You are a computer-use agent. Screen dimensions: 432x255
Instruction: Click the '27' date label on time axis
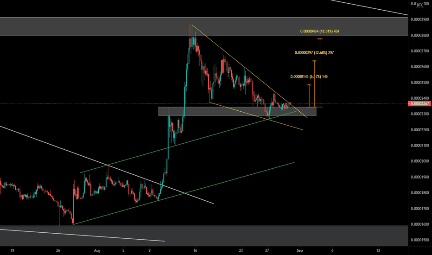click(267, 250)
